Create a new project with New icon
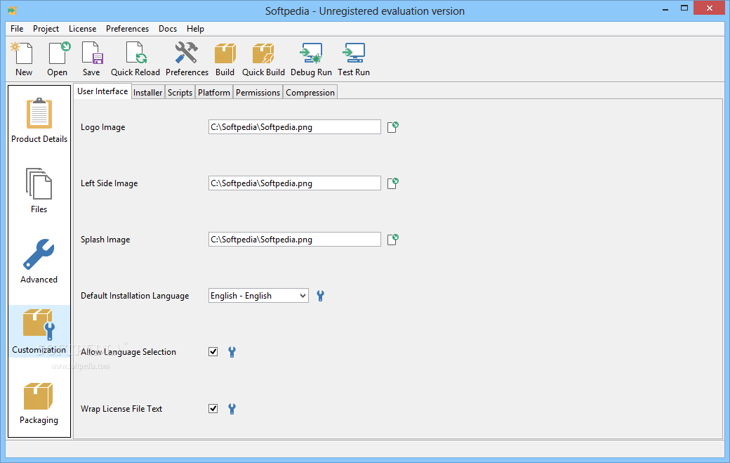 24,59
